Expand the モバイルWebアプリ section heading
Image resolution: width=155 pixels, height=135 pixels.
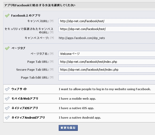pyautogui.click(x=25, y=99)
